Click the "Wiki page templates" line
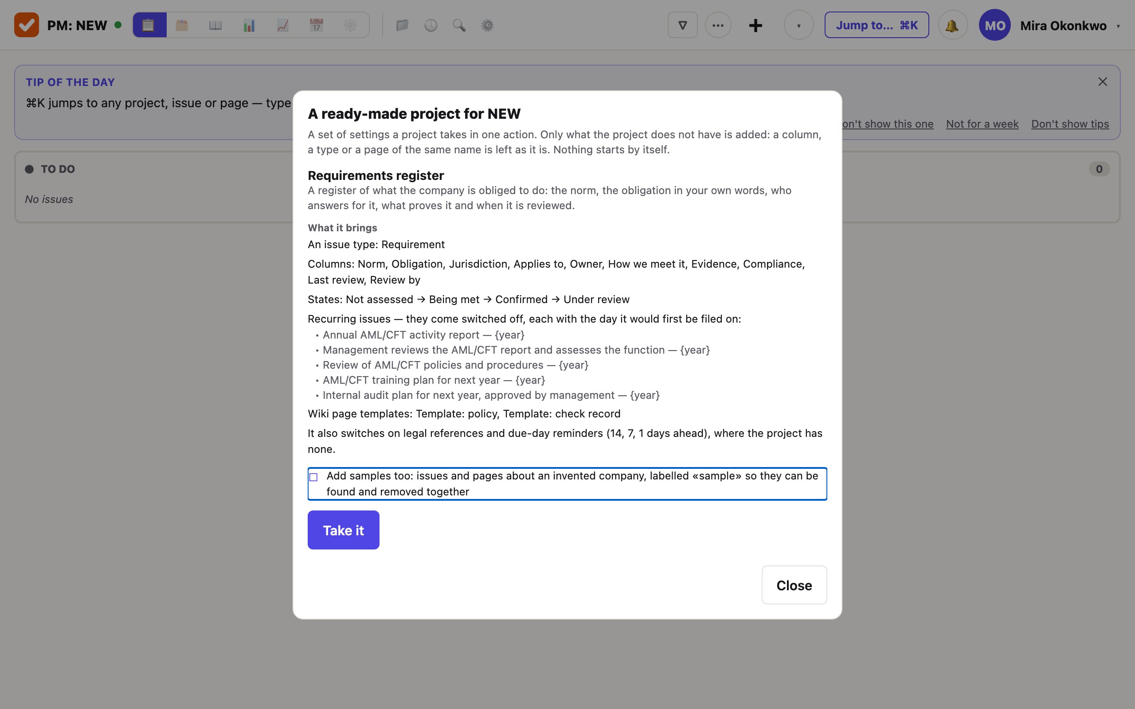Screen dimensions: 1135x709 pyautogui.click(x=464, y=413)
